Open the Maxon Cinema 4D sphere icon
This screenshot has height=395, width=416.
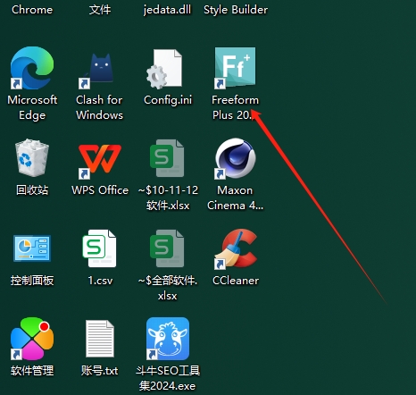pyautogui.click(x=235, y=158)
